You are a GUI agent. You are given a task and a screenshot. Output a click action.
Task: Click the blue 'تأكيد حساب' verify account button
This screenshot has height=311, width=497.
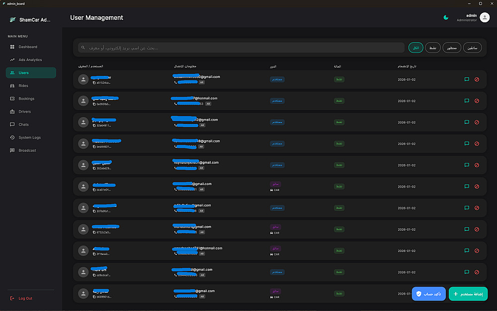pos(429,294)
